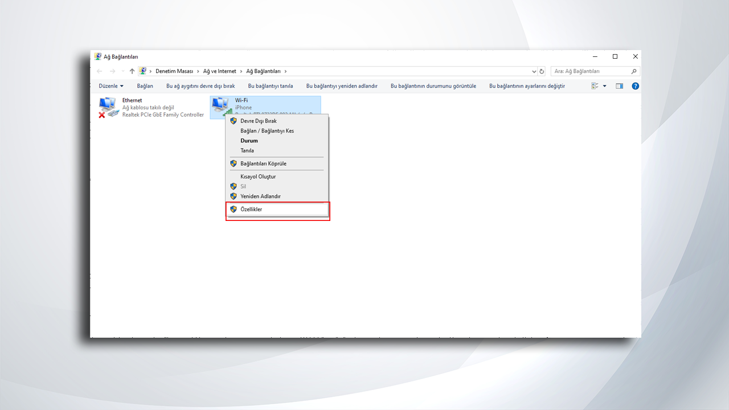Click Bu bağlantının ayarlarını değiştir
This screenshot has height=410, width=729.
pyautogui.click(x=527, y=86)
